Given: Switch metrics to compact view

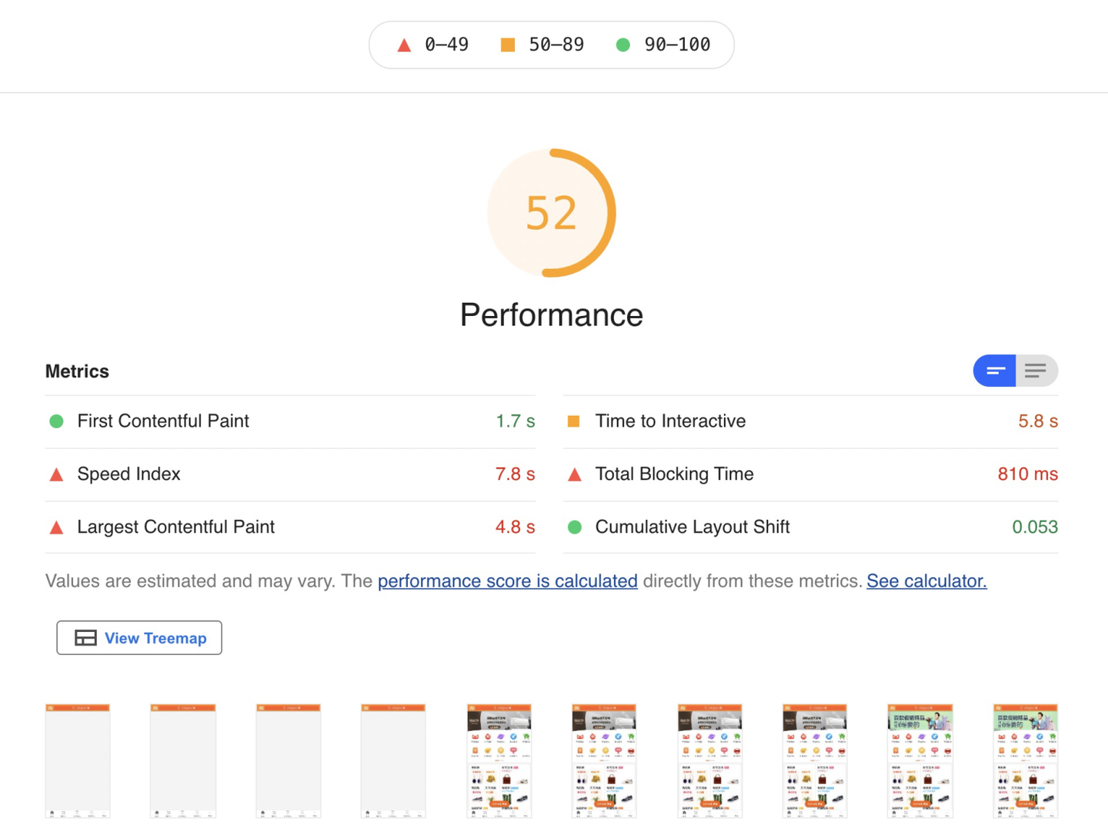Looking at the screenshot, I should point(995,371).
